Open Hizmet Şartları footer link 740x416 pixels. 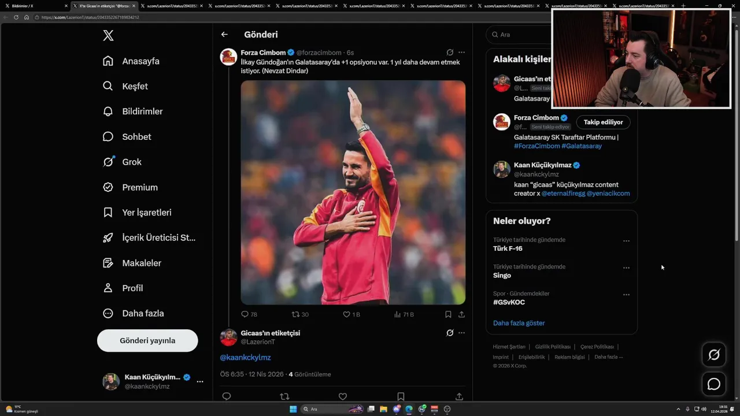509,347
